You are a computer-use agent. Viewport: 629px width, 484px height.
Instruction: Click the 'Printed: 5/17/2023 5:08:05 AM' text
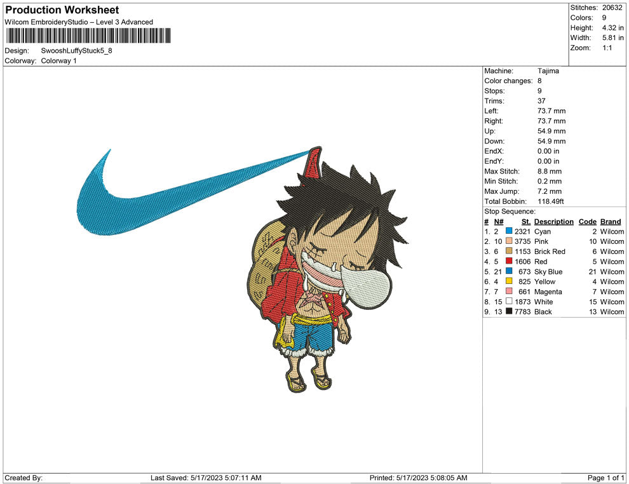[419, 478]
